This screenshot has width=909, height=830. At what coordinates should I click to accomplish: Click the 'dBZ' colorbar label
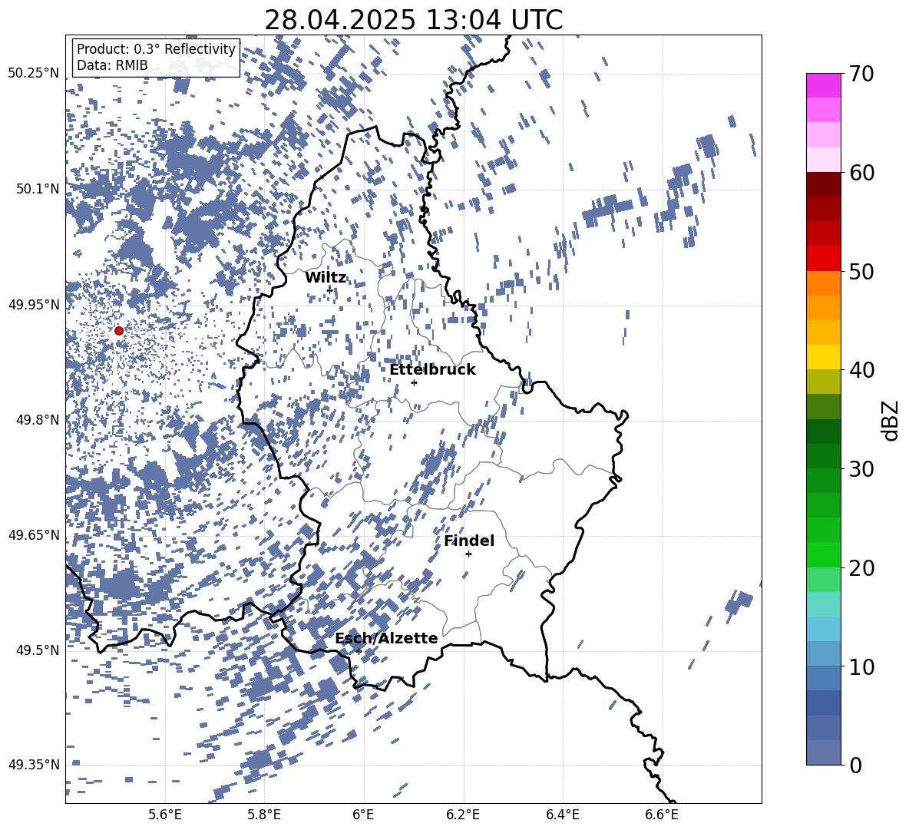click(891, 420)
